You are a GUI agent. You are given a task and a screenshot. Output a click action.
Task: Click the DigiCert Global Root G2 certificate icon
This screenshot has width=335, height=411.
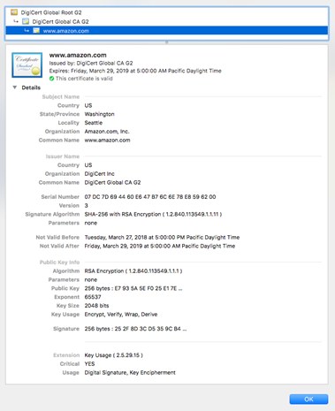tap(14, 12)
